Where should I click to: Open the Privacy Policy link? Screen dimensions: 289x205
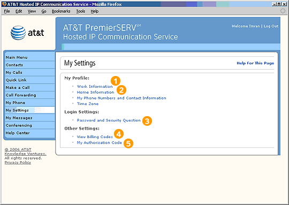pos(18,162)
